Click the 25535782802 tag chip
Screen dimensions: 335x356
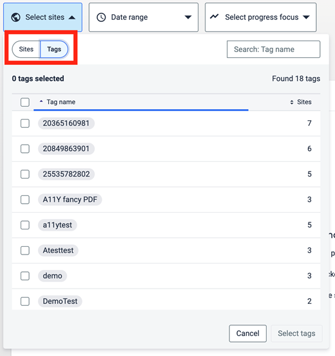(x=66, y=174)
